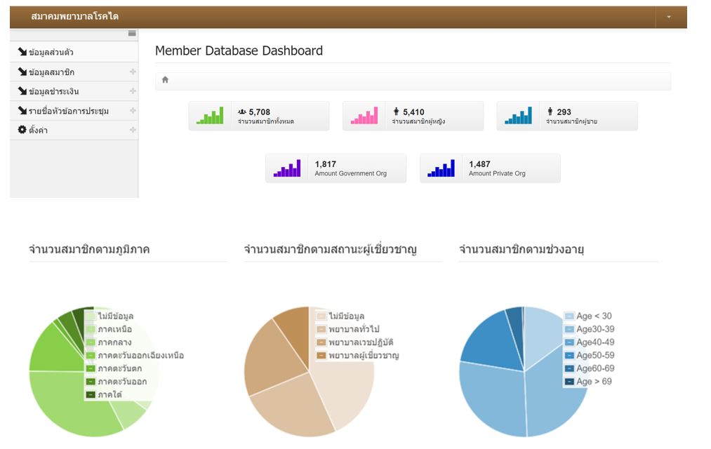Screen dimensions: 711x449
Task: Click the teal male members chart icon
Action: coord(519,116)
